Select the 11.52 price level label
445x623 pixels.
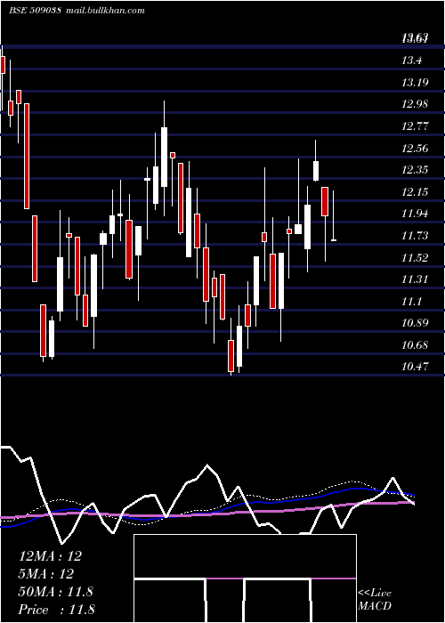click(x=416, y=257)
